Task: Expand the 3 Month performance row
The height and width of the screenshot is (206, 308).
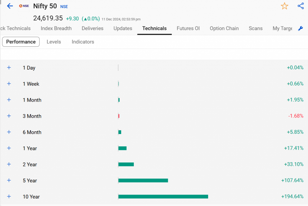Action: pyautogui.click(x=9, y=116)
